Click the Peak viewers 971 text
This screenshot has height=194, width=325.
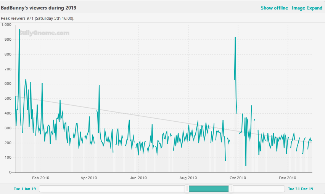click(37, 18)
